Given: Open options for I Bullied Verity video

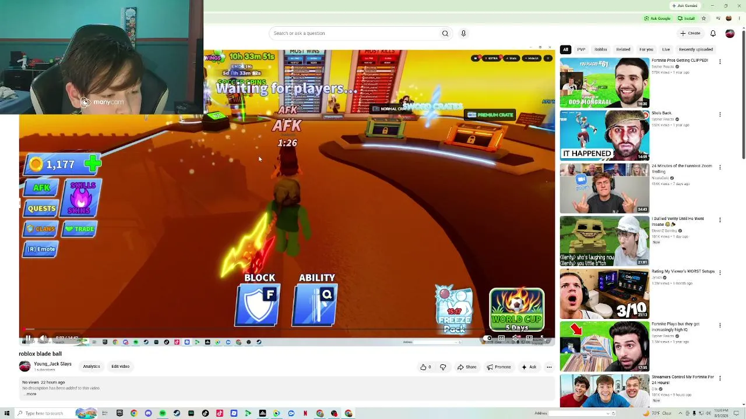Looking at the screenshot, I should [720, 220].
